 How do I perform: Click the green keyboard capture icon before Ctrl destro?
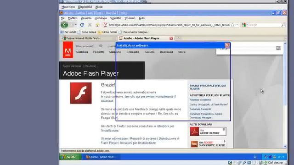[266, 163]
